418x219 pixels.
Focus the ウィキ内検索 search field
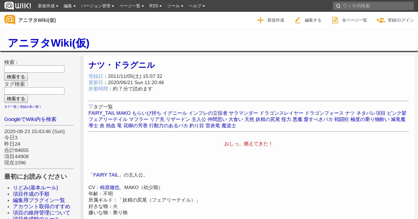pos(373,6)
